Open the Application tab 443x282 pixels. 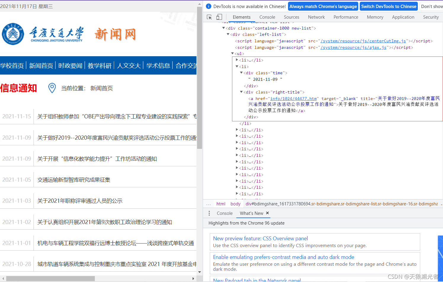[x=403, y=17]
